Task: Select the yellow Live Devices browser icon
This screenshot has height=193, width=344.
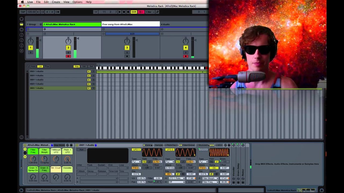Action: tap(21, 24)
